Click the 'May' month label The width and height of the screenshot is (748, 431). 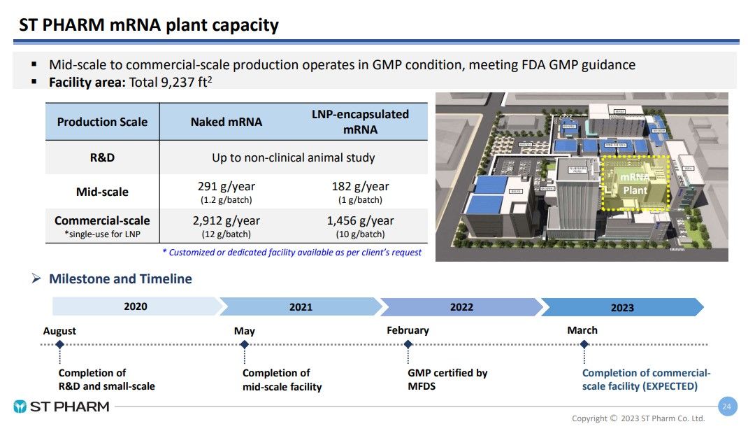[x=244, y=331]
